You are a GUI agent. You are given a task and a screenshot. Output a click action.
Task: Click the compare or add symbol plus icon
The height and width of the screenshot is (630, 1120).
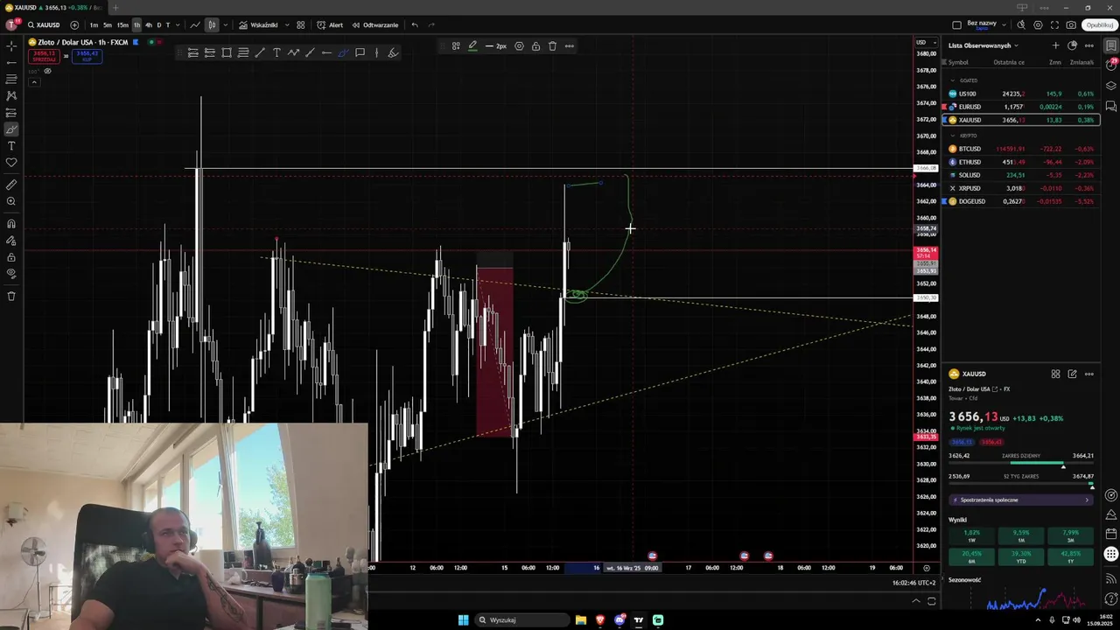[74, 24]
